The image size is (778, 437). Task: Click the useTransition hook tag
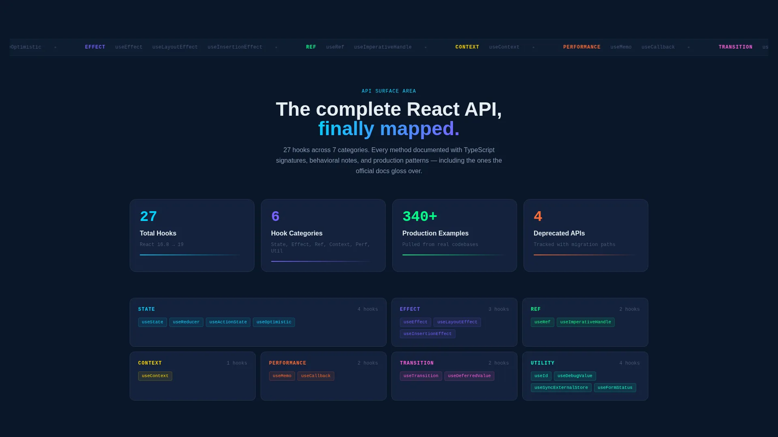421,376
